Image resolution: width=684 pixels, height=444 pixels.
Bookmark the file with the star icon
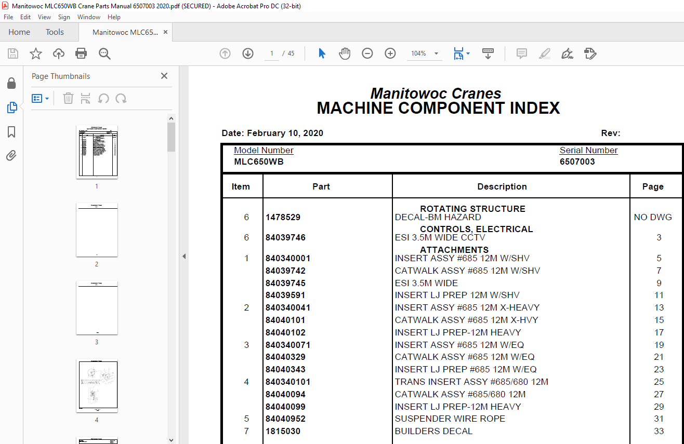point(35,53)
